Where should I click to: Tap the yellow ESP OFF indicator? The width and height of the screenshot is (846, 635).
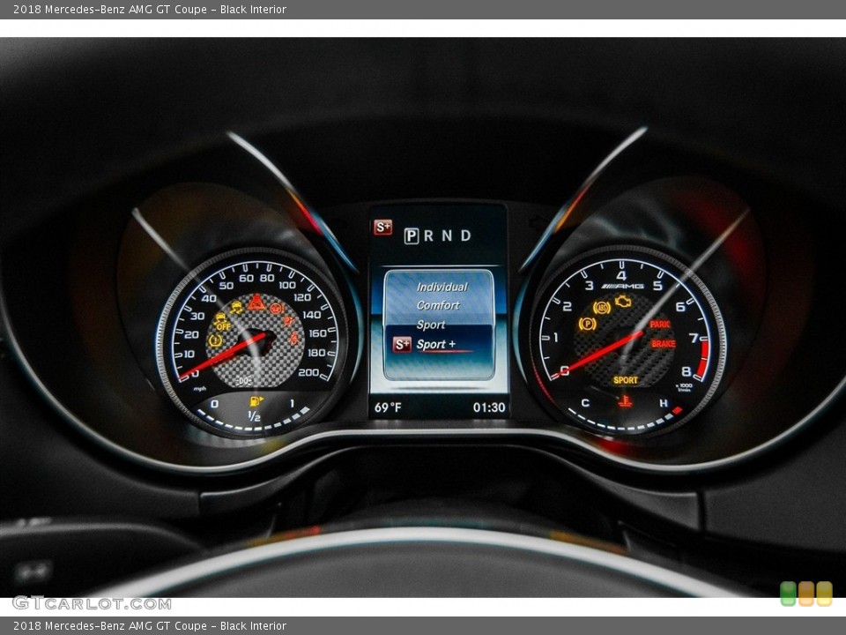pos(221,322)
